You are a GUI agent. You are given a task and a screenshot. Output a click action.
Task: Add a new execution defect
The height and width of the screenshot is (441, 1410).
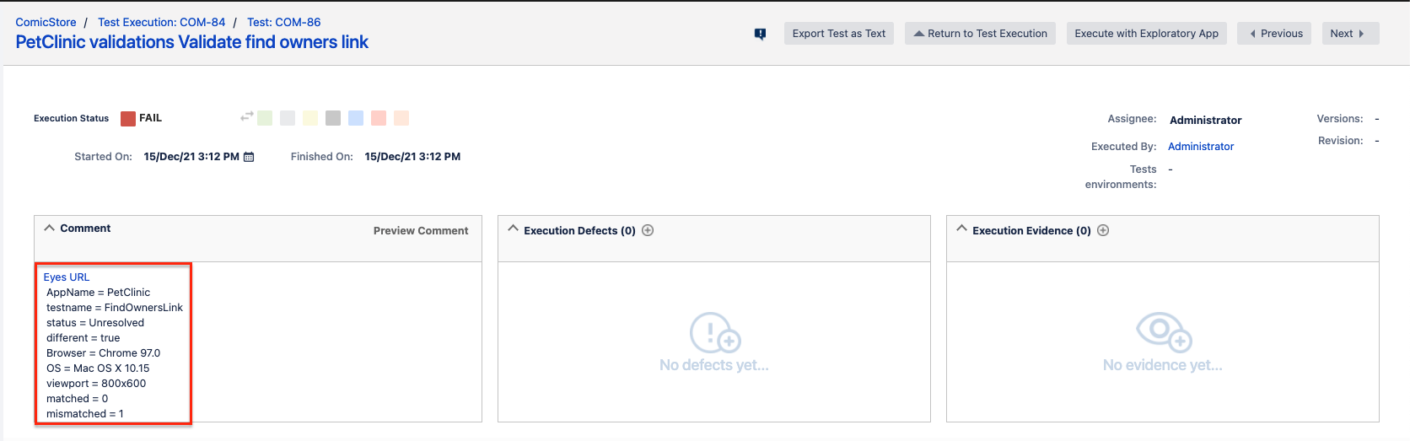click(x=648, y=230)
